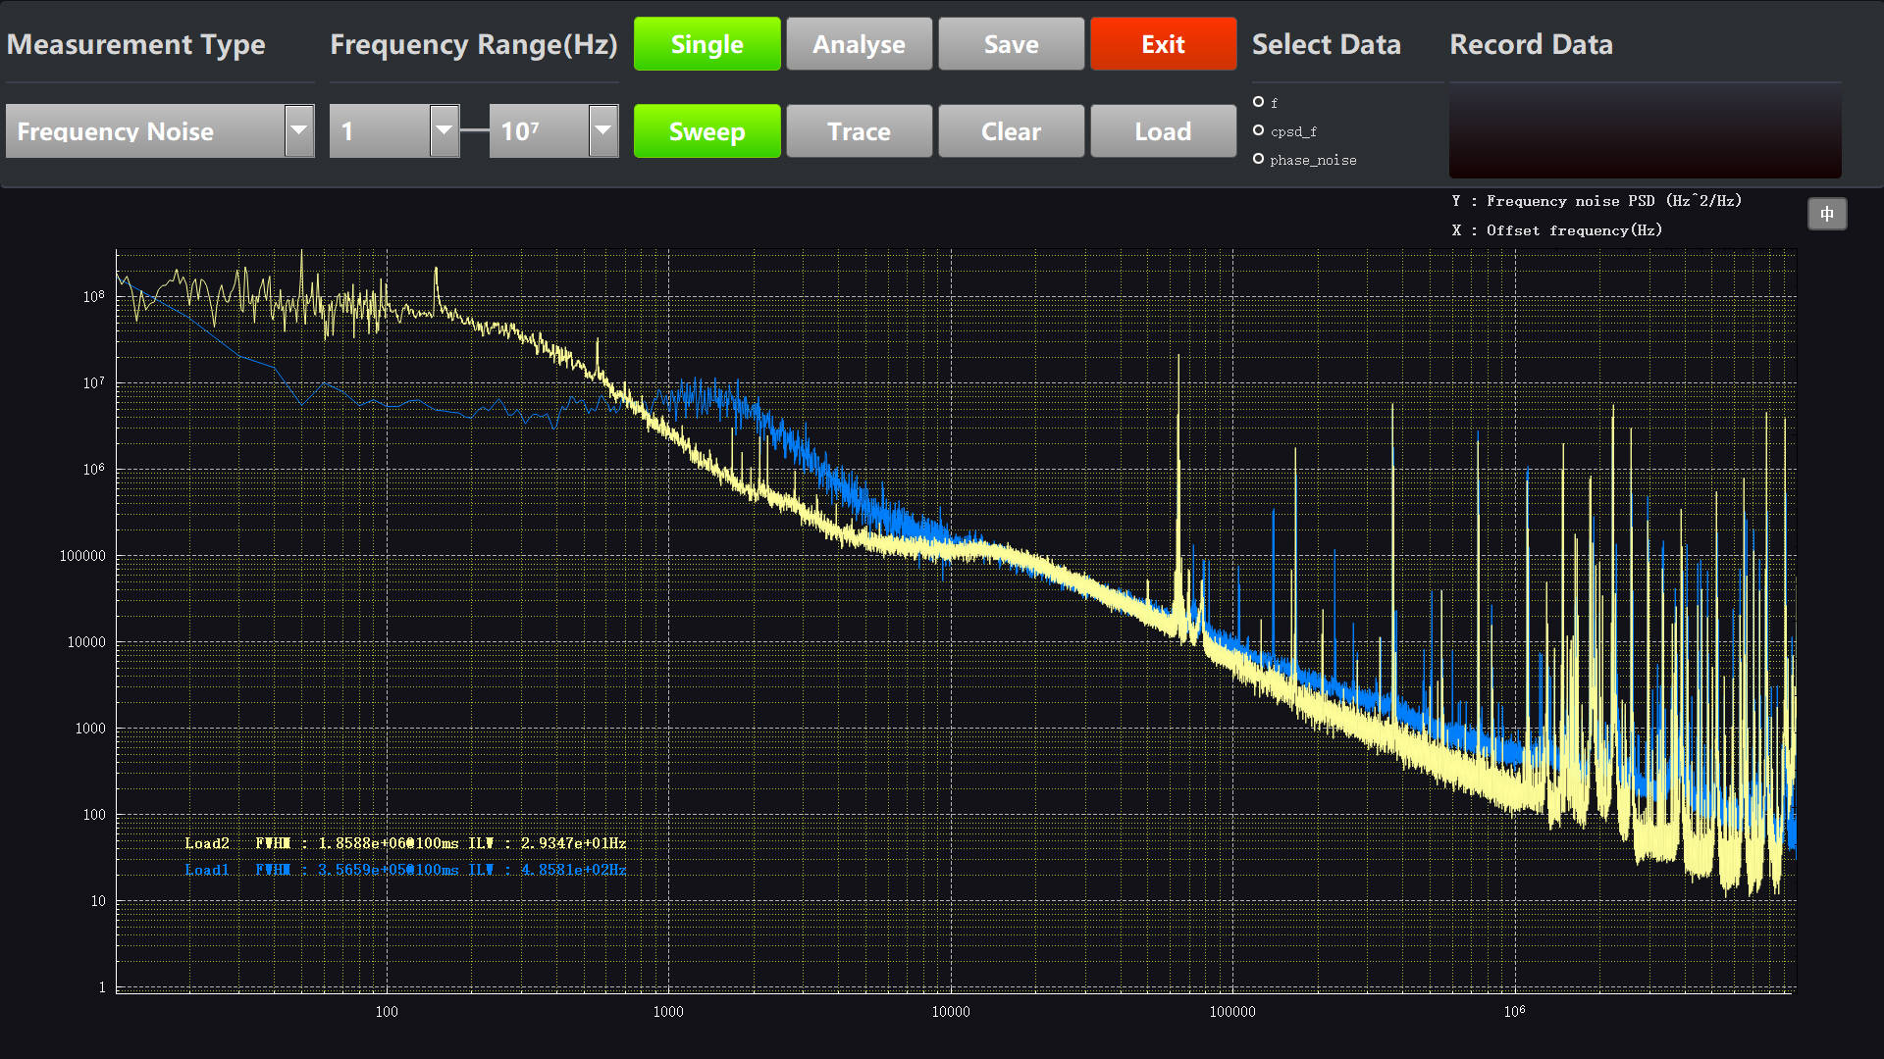Select the 'f' data radio button

[1258, 102]
